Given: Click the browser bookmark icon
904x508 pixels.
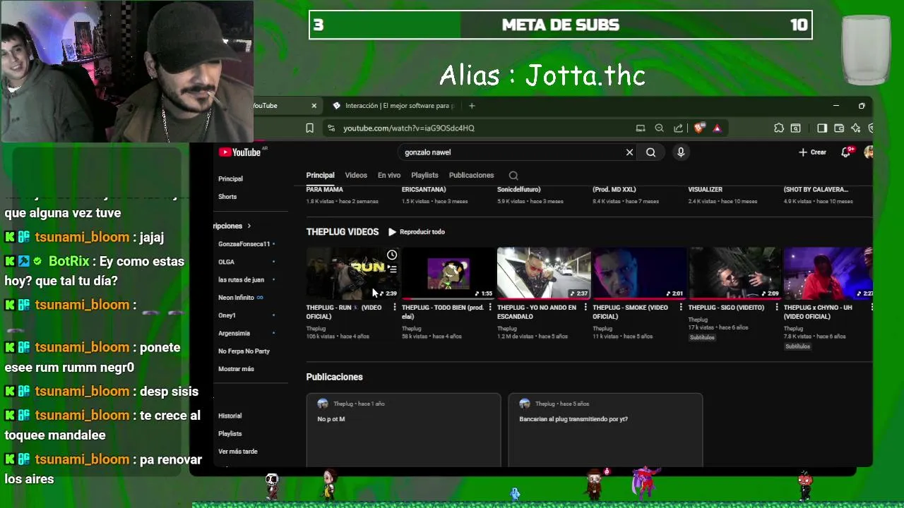Looking at the screenshot, I should pos(309,128).
